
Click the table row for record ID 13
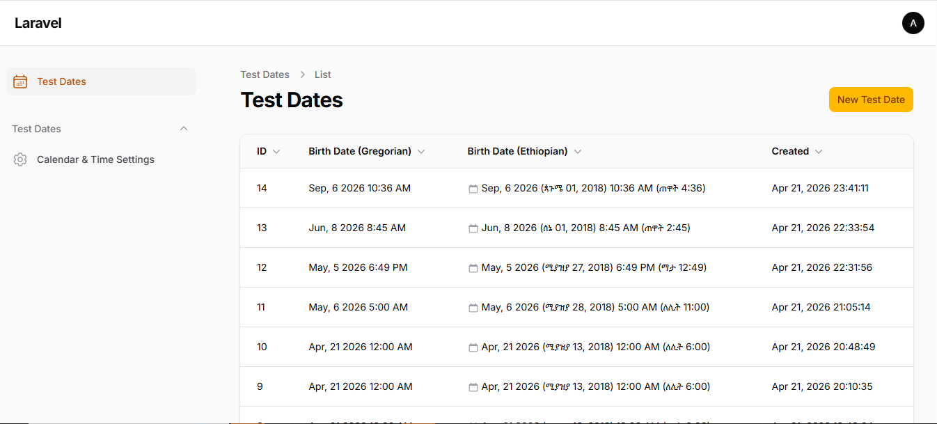pyautogui.click(x=557, y=228)
